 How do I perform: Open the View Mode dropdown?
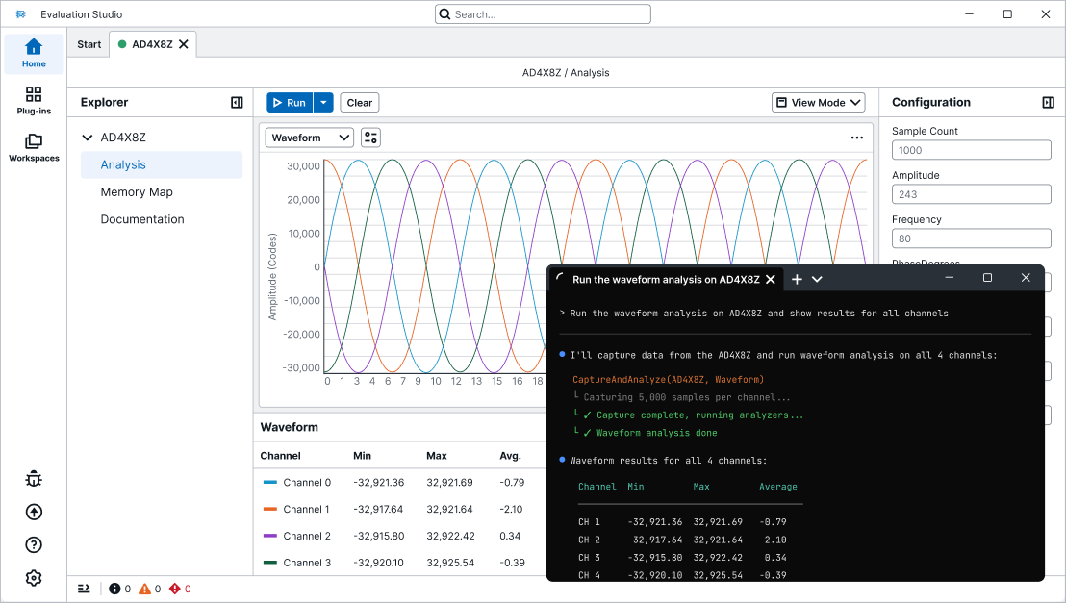(x=818, y=103)
